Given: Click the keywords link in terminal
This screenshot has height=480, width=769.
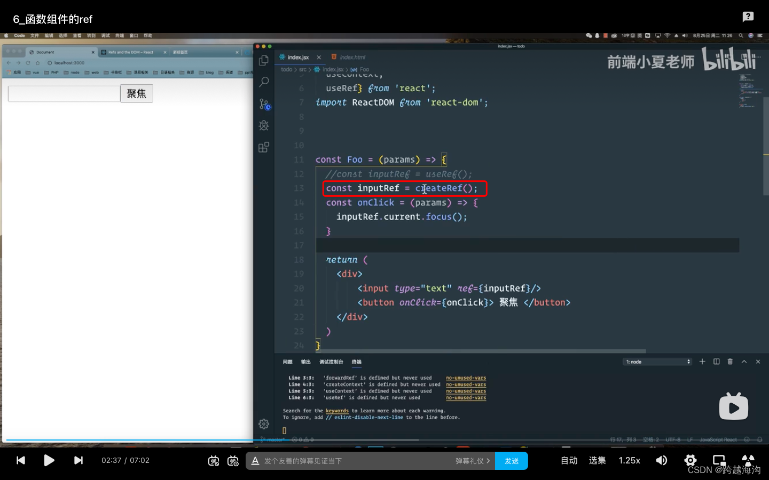Looking at the screenshot, I should (x=337, y=411).
